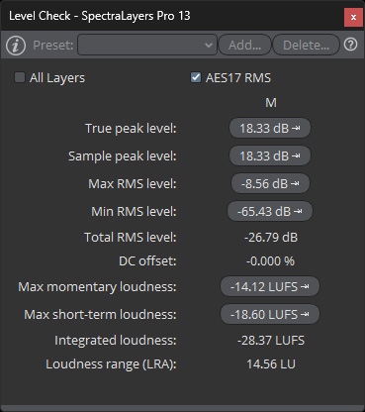
Task: Jump to Max momentary loudness -14.12 LUFS
Action: click(270, 286)
